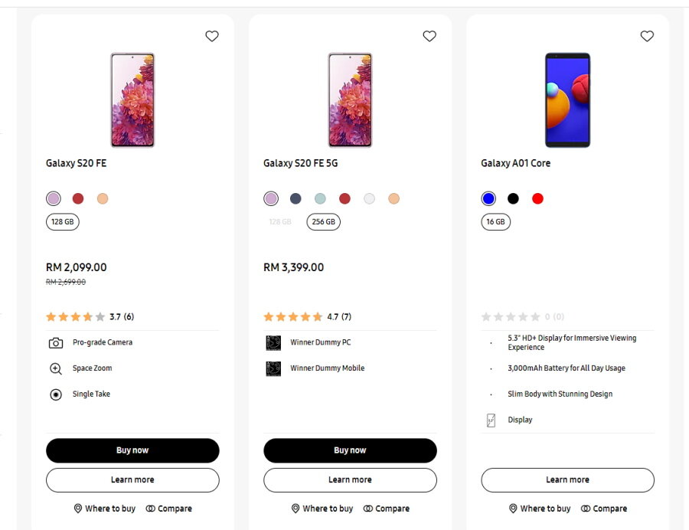Choose red color for Galaxy S20 FE
The image size is (689, 530).
[x=78, y=199]
